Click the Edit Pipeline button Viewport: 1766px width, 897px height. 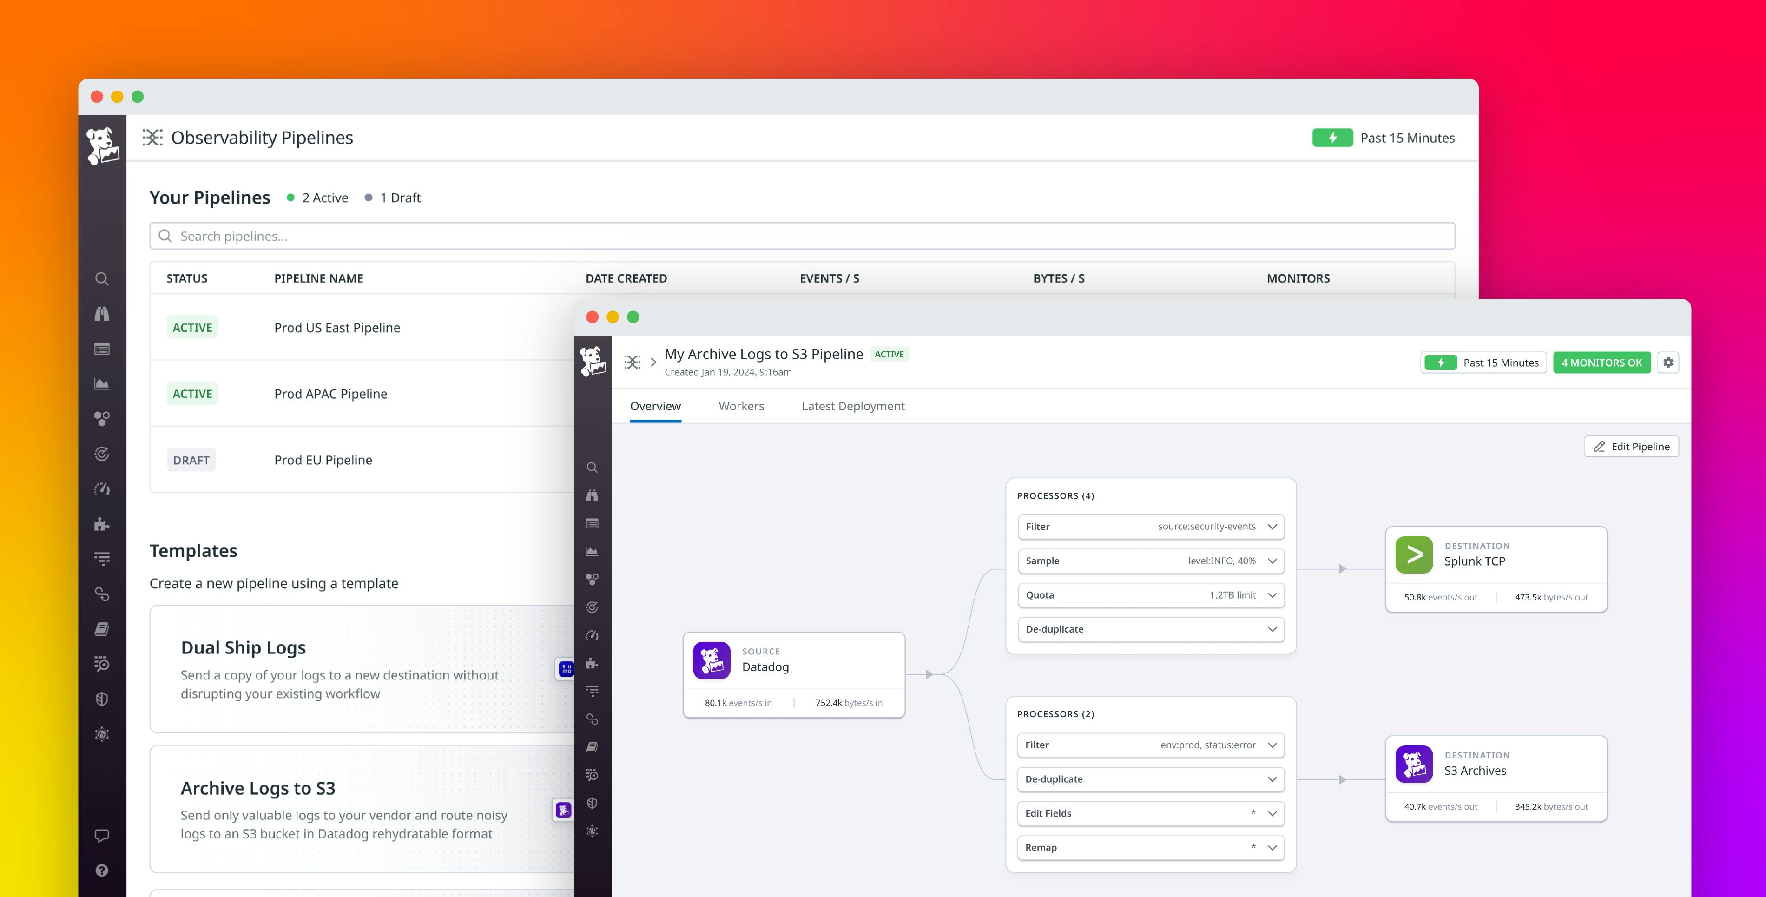(x=1632, y=447)
